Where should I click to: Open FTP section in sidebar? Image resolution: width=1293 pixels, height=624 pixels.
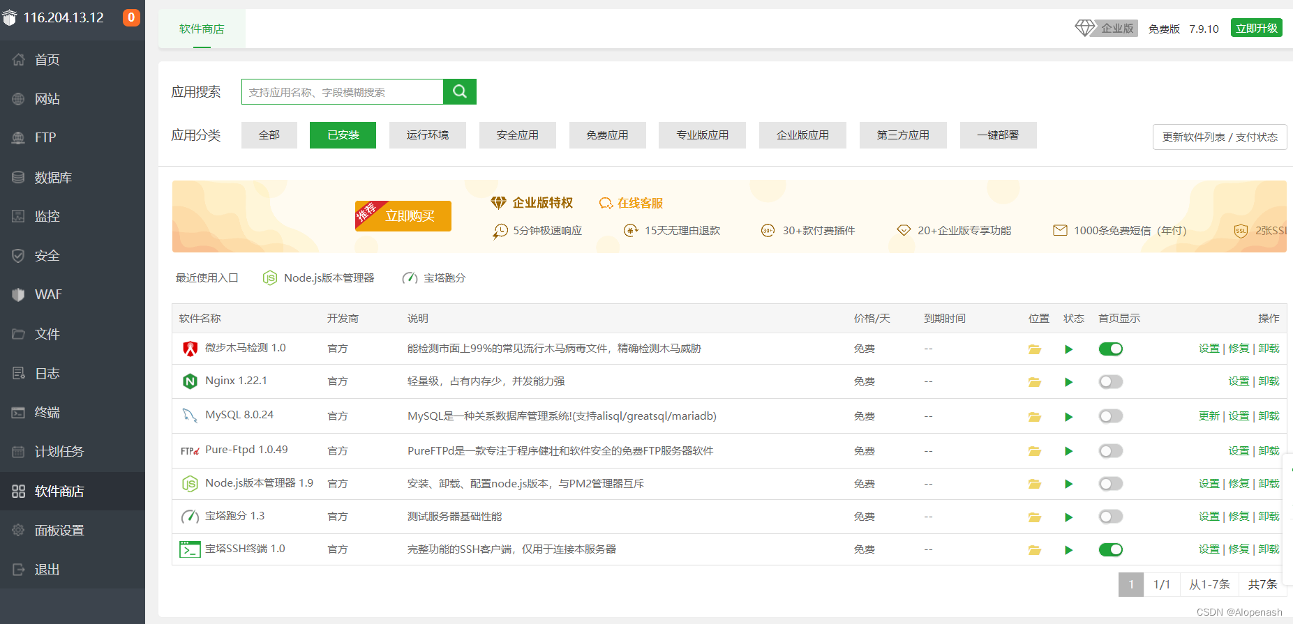coord(73,138)
